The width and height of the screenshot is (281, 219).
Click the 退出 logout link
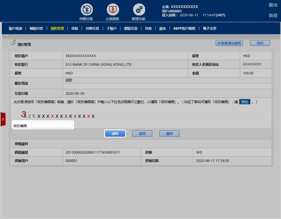click(x=273, y=5)
